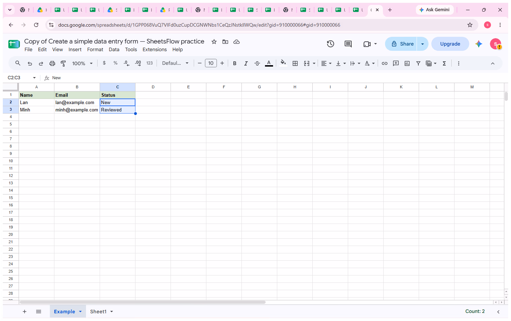The height and width of the screenshot is (321, 511).
Task: Switch to the Sheet1 tab
Action: click(98, 312)
